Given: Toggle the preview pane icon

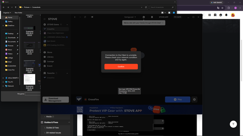Looking at the screenshot, I should (x=169, y=13).
